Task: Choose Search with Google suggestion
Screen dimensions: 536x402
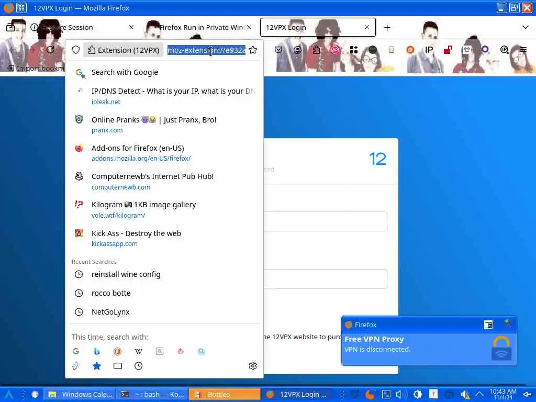Action: click(164, 72)
